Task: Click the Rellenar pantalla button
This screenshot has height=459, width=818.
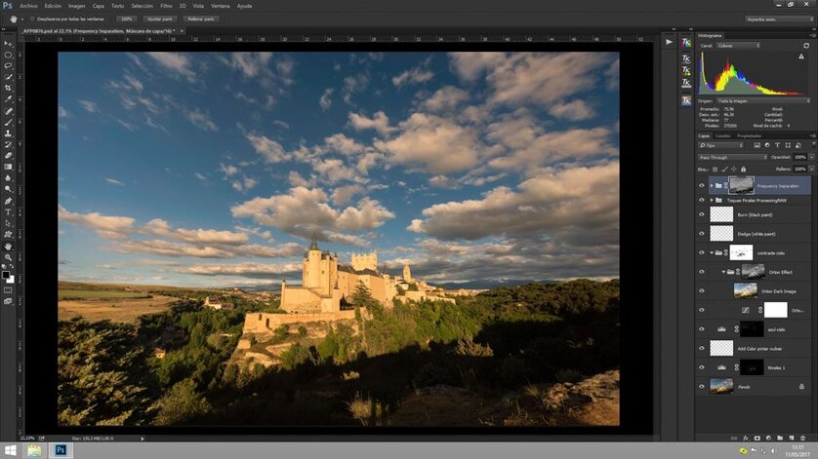Action: coord(201,19)
